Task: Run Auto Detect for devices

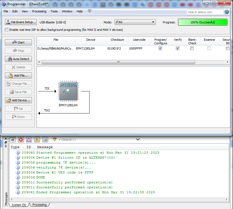Action: tap(18, 59)
